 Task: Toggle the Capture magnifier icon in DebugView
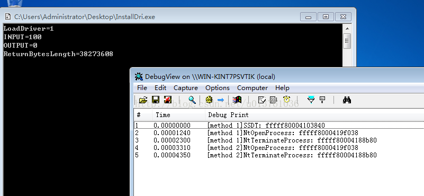tap(192, 100)
